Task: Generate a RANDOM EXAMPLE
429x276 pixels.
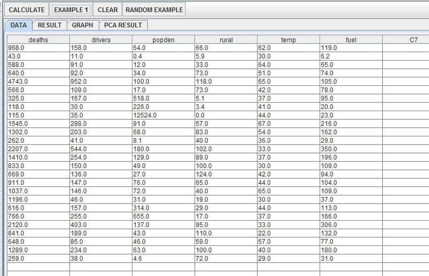Action: 154,10
